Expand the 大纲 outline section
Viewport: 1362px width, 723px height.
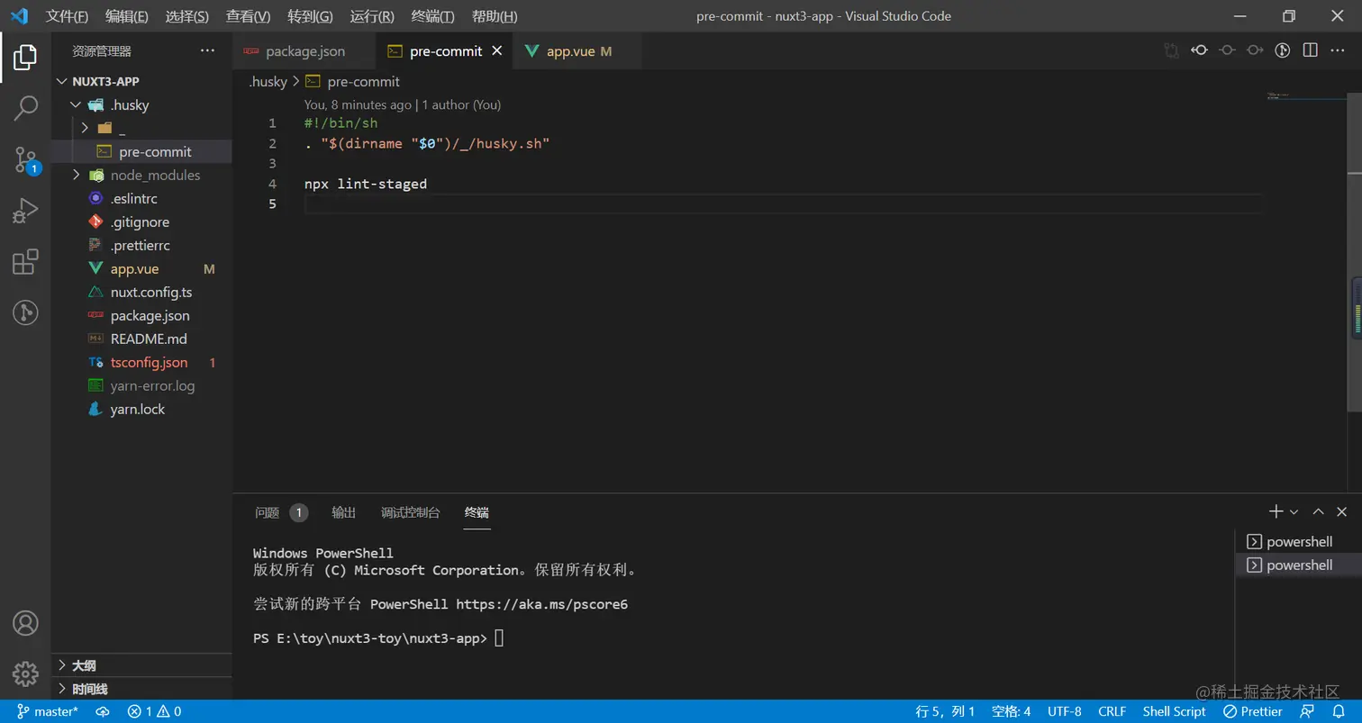(141, 665)
